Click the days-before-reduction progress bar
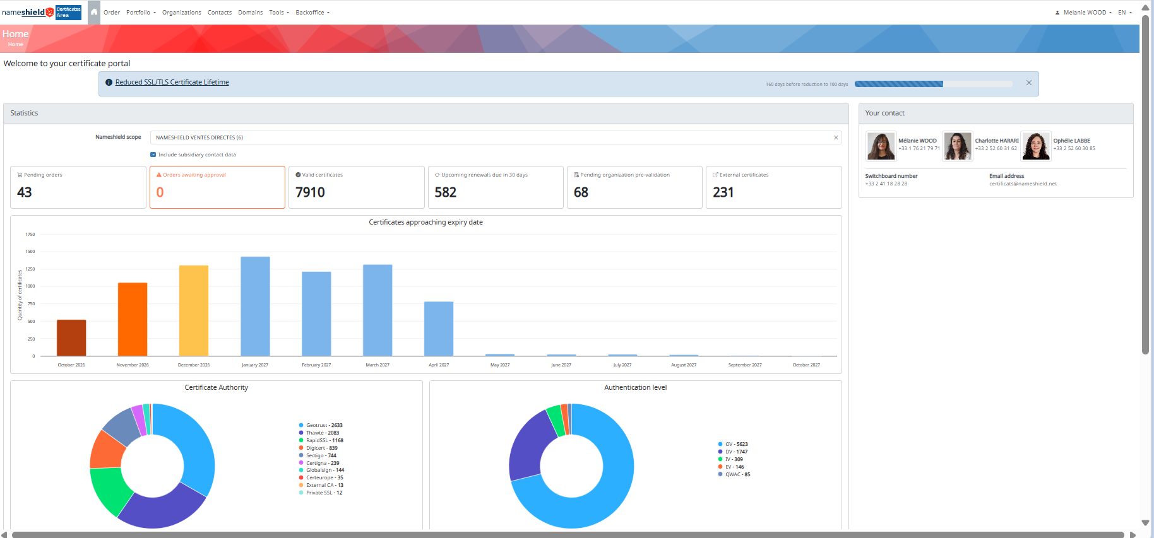This screenshot has width=1154, height=538. [934, 84]
